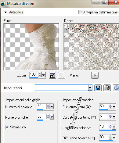Viewport: 119px width, 143px height.
Task: Open the Zoom slider dropdown arrow
Action: pos(44,75)
